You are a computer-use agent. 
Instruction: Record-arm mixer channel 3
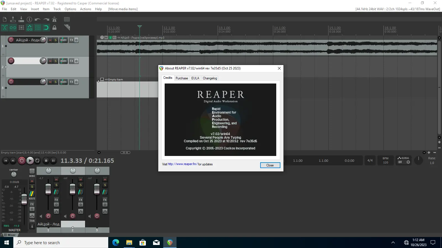pyautogui.click(x=97, y=216)
